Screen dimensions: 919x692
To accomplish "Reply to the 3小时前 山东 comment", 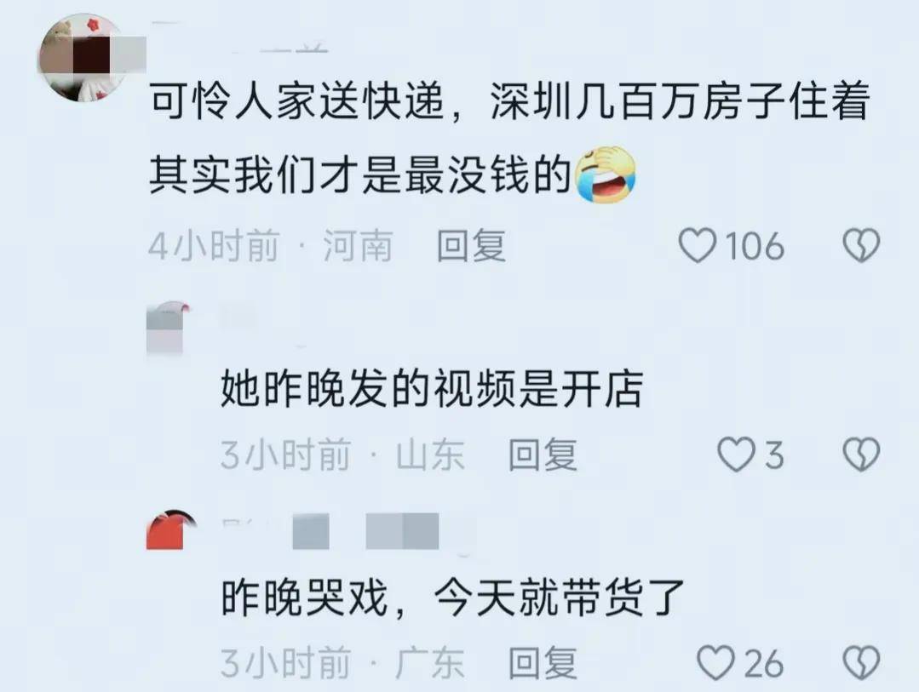I will coord(543,455).
